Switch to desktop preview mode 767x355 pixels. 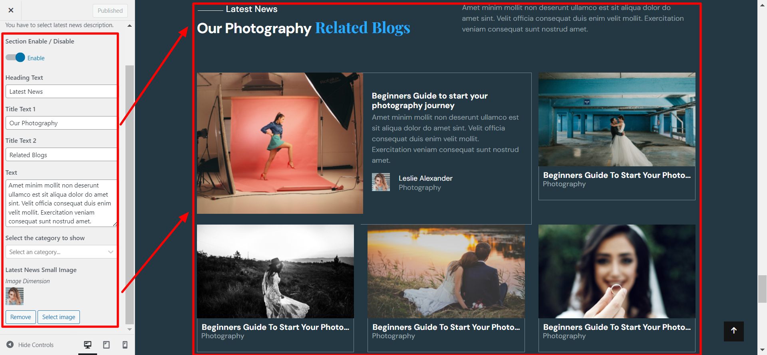[x=87, y=345]
